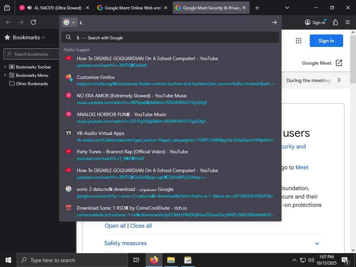Expand the Bookmarks Toolbar folder
356x267 pixels.
(x=5, y=67)
